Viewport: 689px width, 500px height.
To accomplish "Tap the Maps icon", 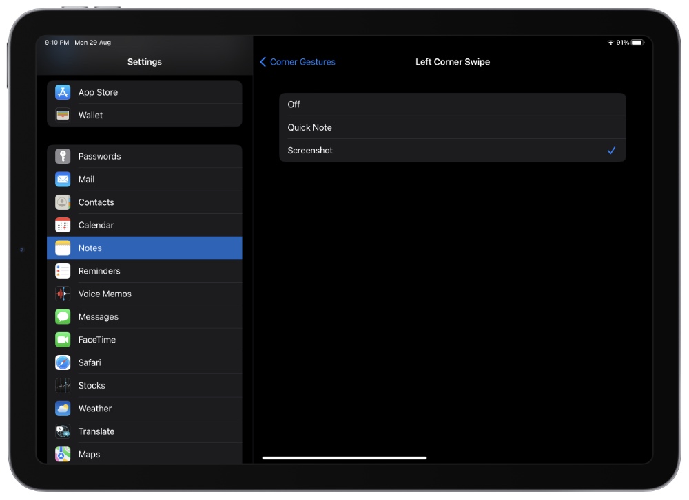I will point(63,455).
